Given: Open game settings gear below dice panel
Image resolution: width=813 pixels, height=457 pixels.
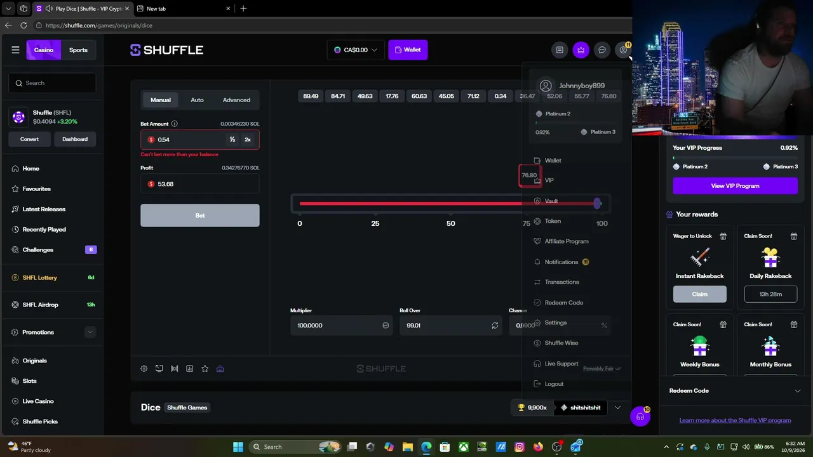Looking at the screenshot, I should tap(144, 369).
